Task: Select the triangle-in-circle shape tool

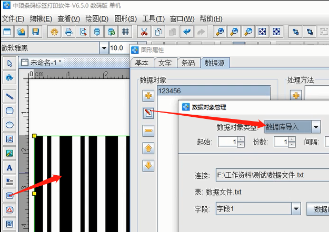Action: tap(9, 210)
